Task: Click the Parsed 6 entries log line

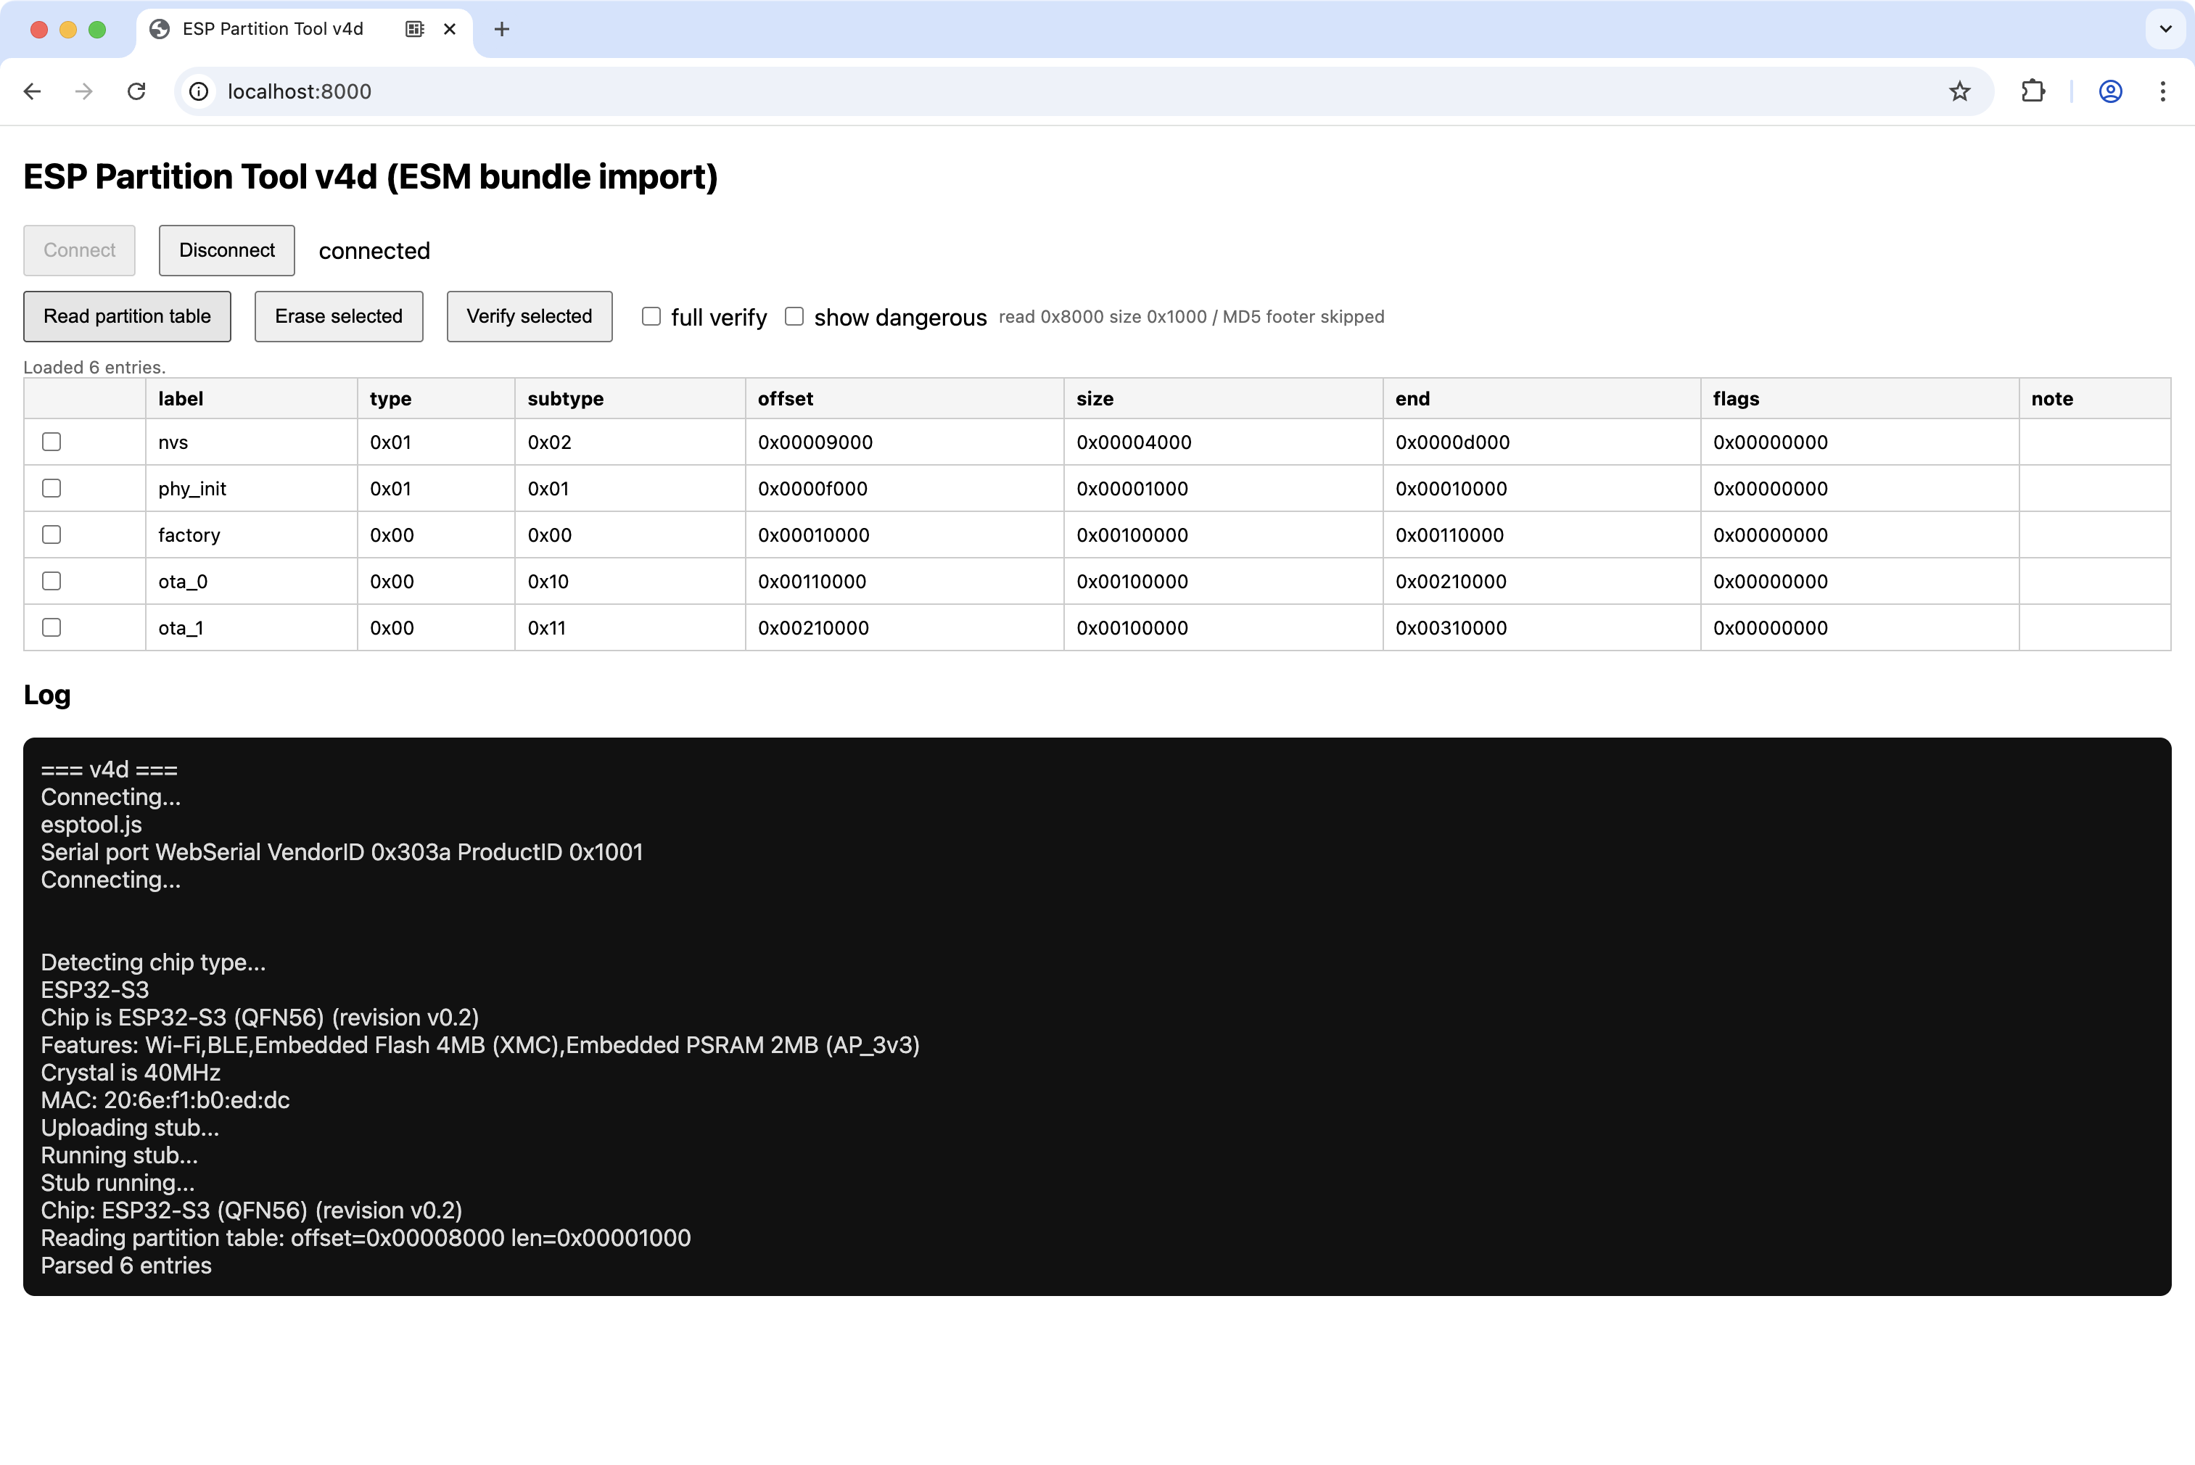Action: (126, 1266)
